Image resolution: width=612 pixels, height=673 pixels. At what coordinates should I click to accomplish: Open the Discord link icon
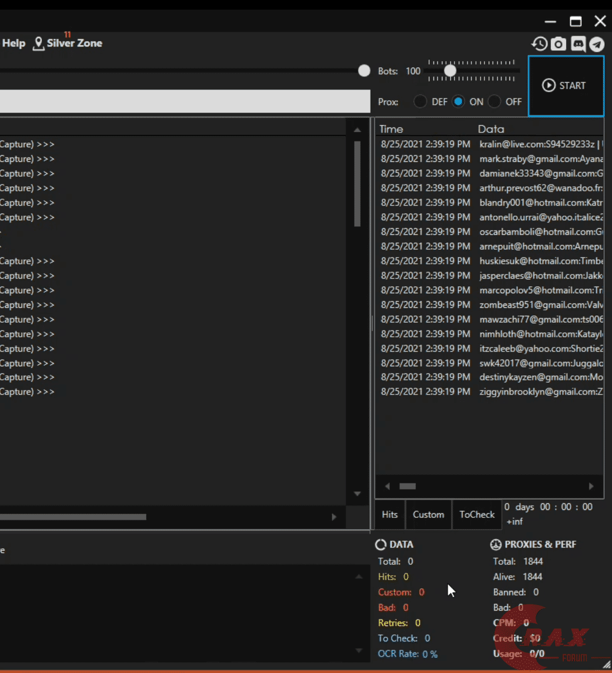point(578,44)
